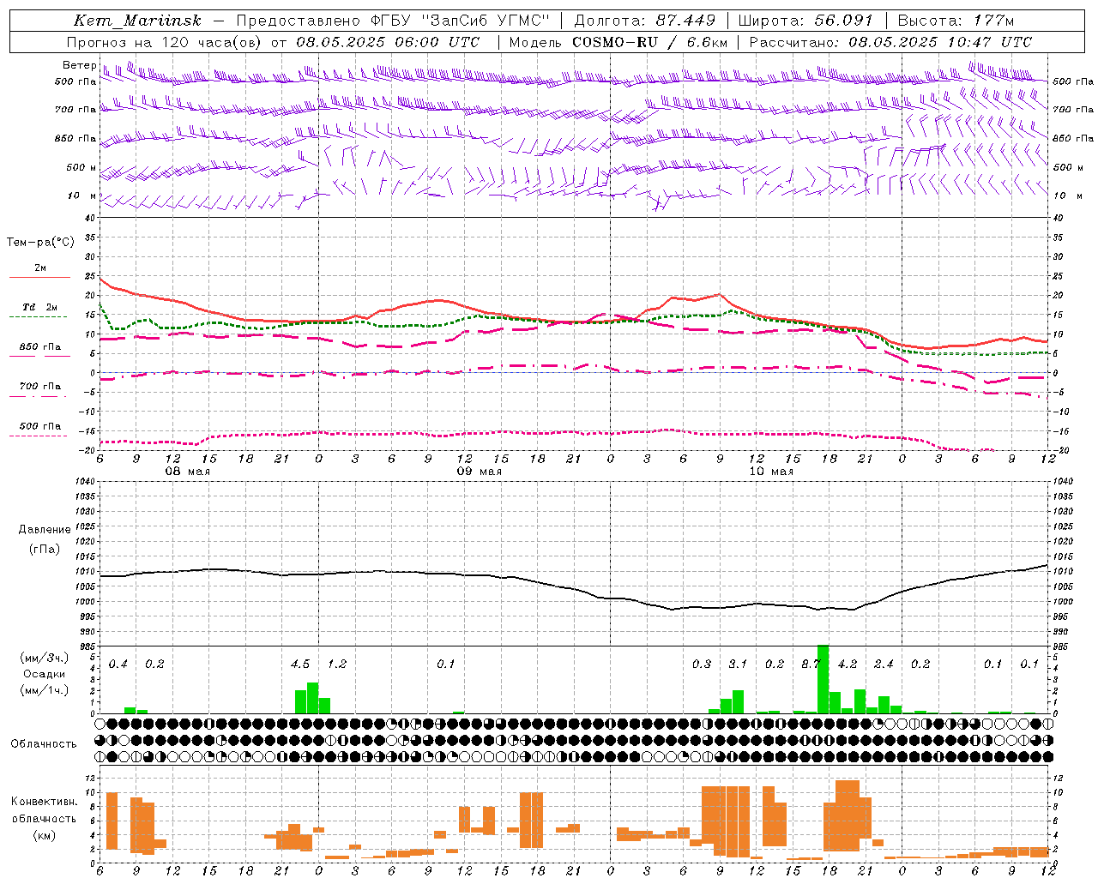
Task: Click Рассчитано: 08.05.2025 10:47 UTC timestamp
Action: click(x=890, y=42)
